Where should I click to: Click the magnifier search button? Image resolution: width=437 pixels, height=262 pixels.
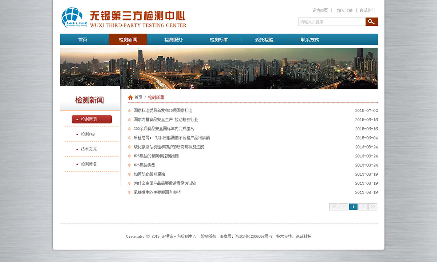[371, 22]
